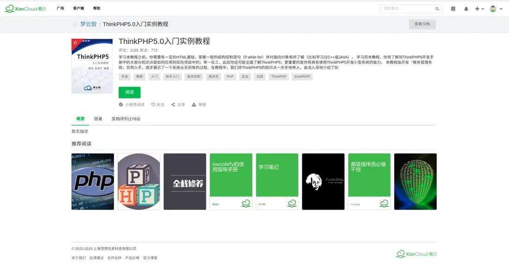Image resolution: width=509 pixels, height=271 pixels.
Task: Switch to the 文档评价(1763) tab
Action: [x=126, y=119]
